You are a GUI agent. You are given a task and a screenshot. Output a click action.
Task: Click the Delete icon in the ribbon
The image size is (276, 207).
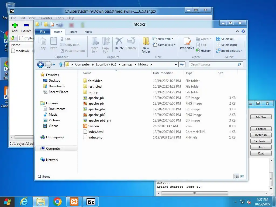[119, 41]
